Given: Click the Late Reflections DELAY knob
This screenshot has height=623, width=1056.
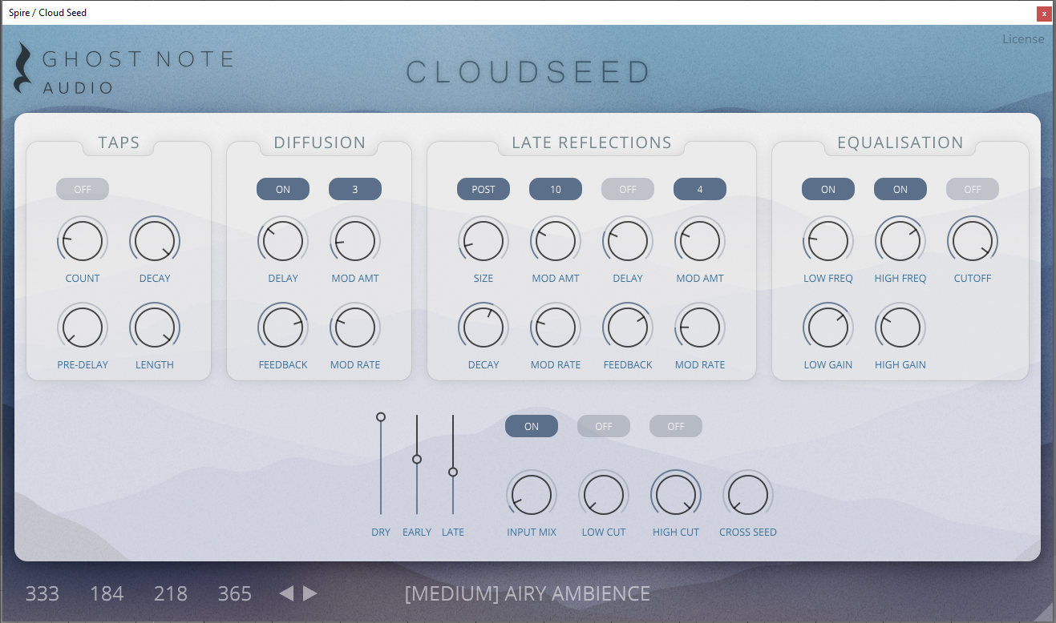Looking at the screenshot, I should click(628, 241).
